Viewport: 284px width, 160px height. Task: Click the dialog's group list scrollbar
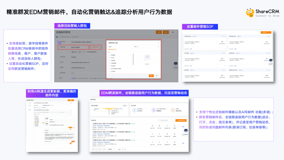pos(133,59)
